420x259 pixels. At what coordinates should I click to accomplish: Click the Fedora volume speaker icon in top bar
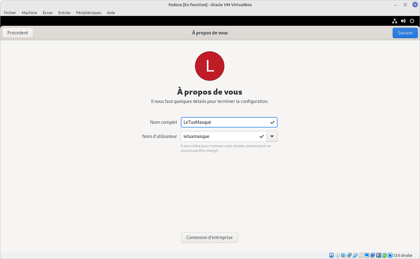click(403, 21)
